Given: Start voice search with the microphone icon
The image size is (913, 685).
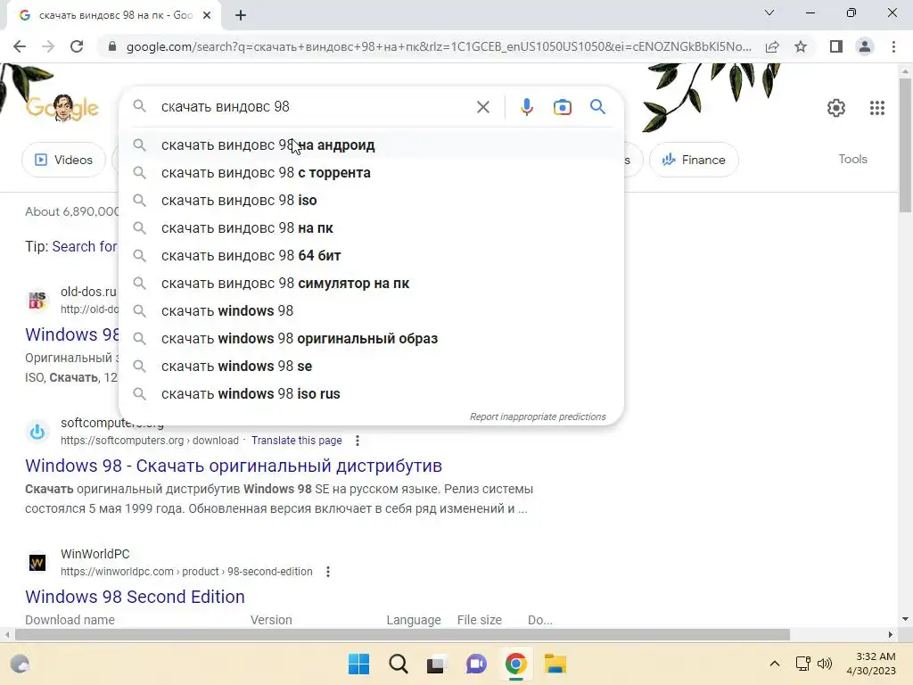Looking at the screenshot, I should tap(526, 107).
